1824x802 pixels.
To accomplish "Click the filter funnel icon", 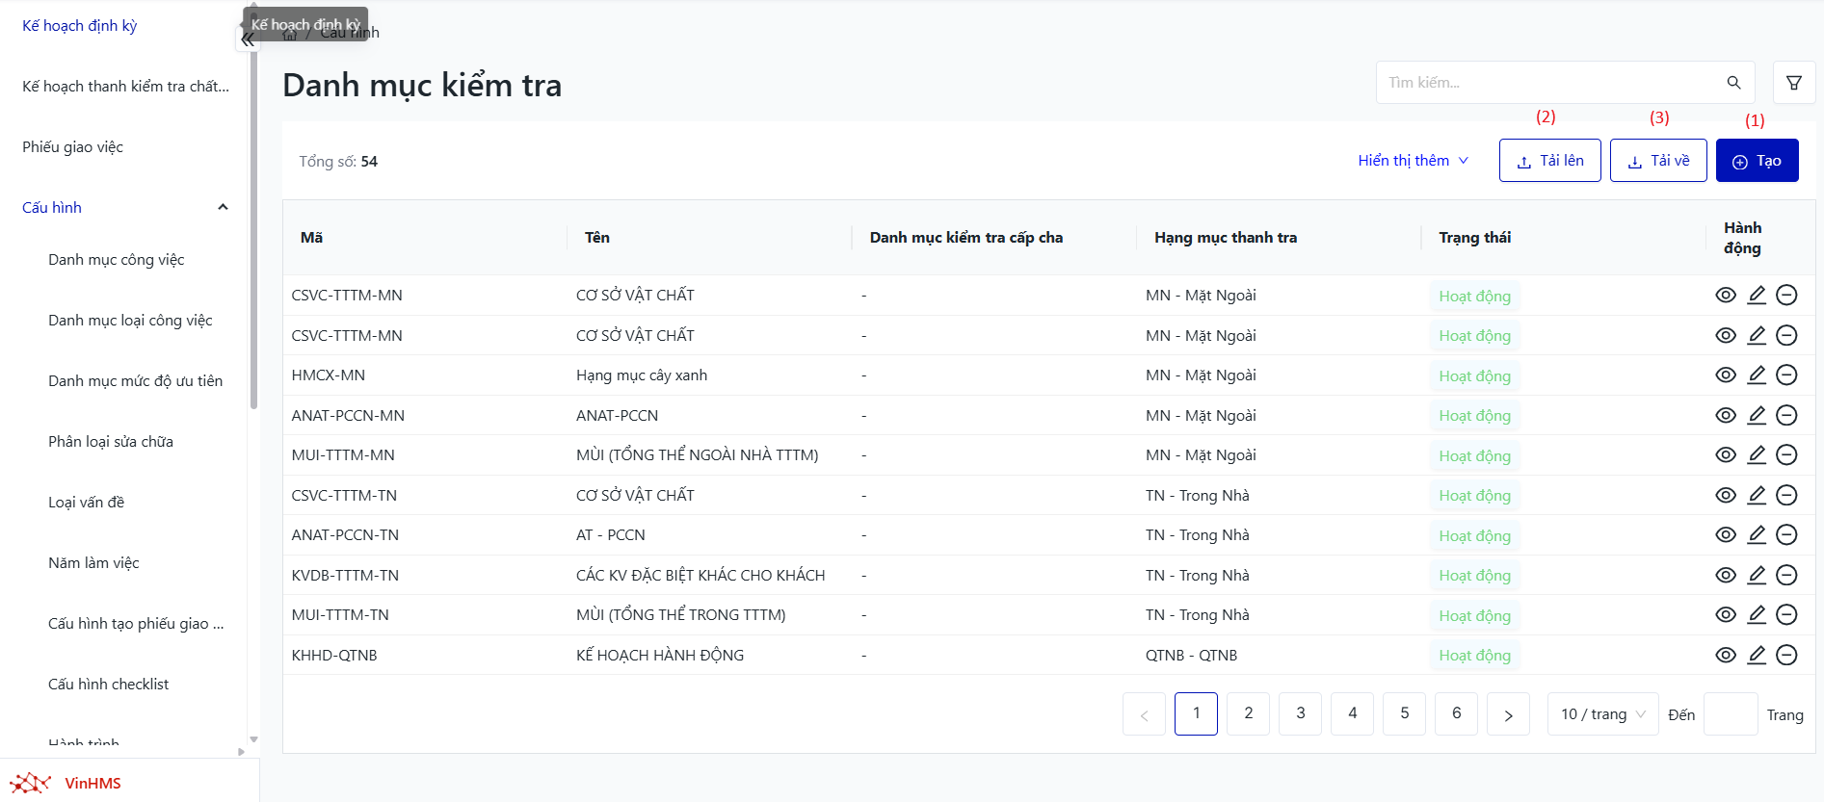I will 1793,83.
